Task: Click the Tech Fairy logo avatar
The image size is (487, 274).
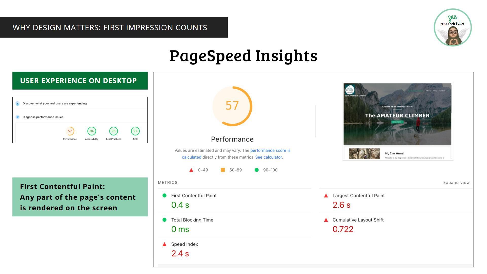Action: pyautogui.click(x=453, y=27)
